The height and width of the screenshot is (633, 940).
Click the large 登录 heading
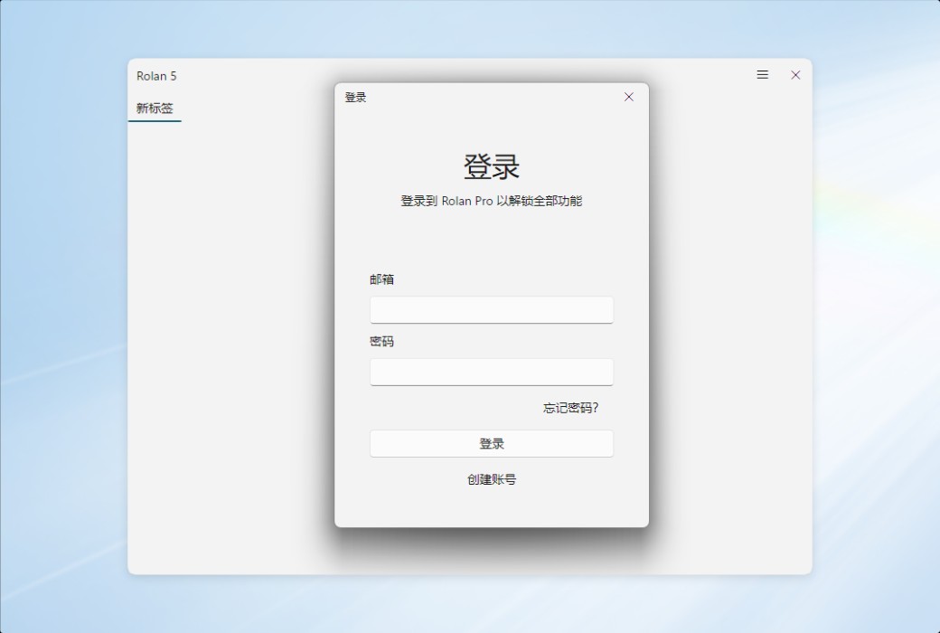tap(492, 166)
